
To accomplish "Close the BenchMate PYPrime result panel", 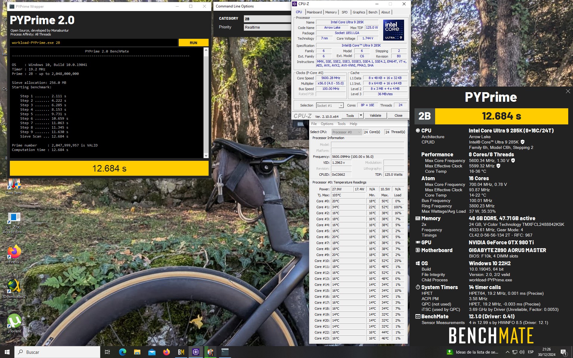I will click(x=568, y=91).
